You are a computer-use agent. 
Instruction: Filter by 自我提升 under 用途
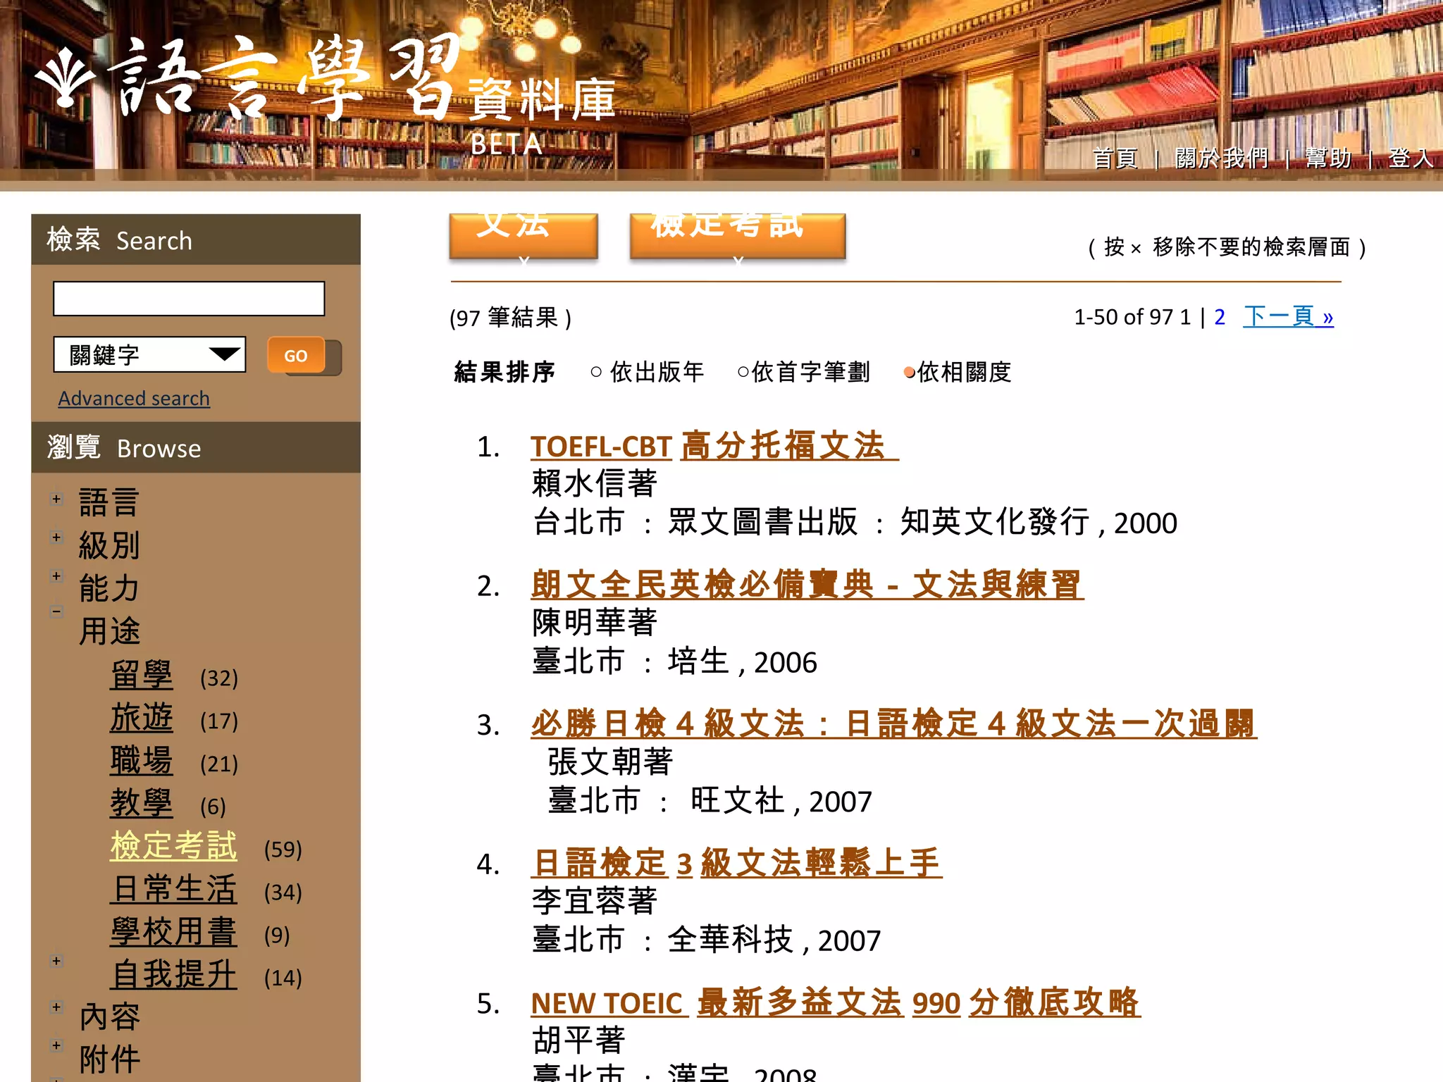tap(173, 976)
